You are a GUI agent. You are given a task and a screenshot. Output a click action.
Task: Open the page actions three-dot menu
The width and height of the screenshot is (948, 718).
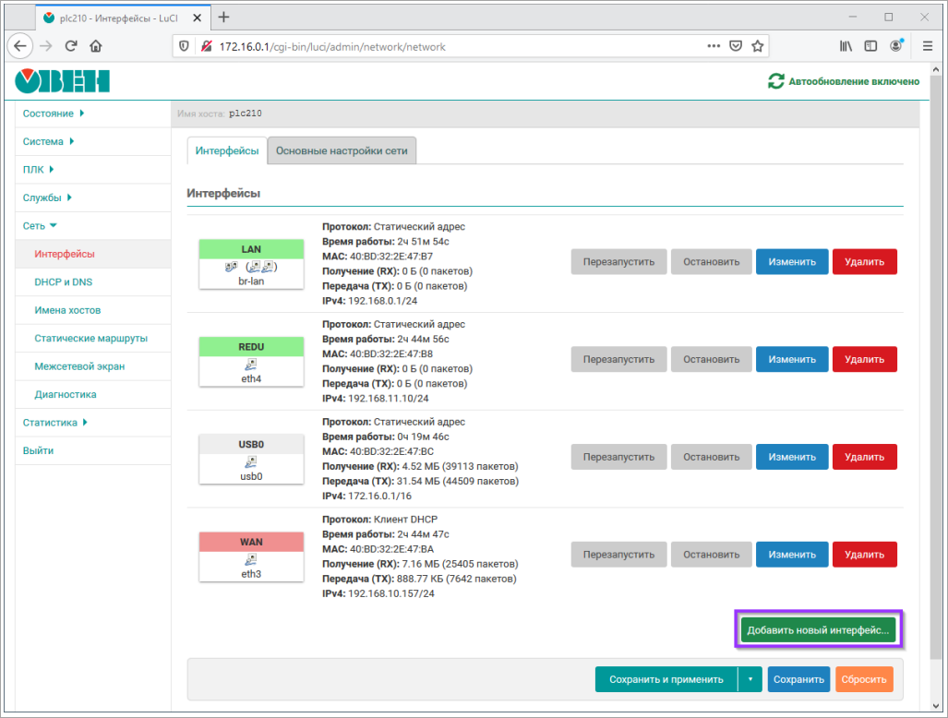point(714,46)
